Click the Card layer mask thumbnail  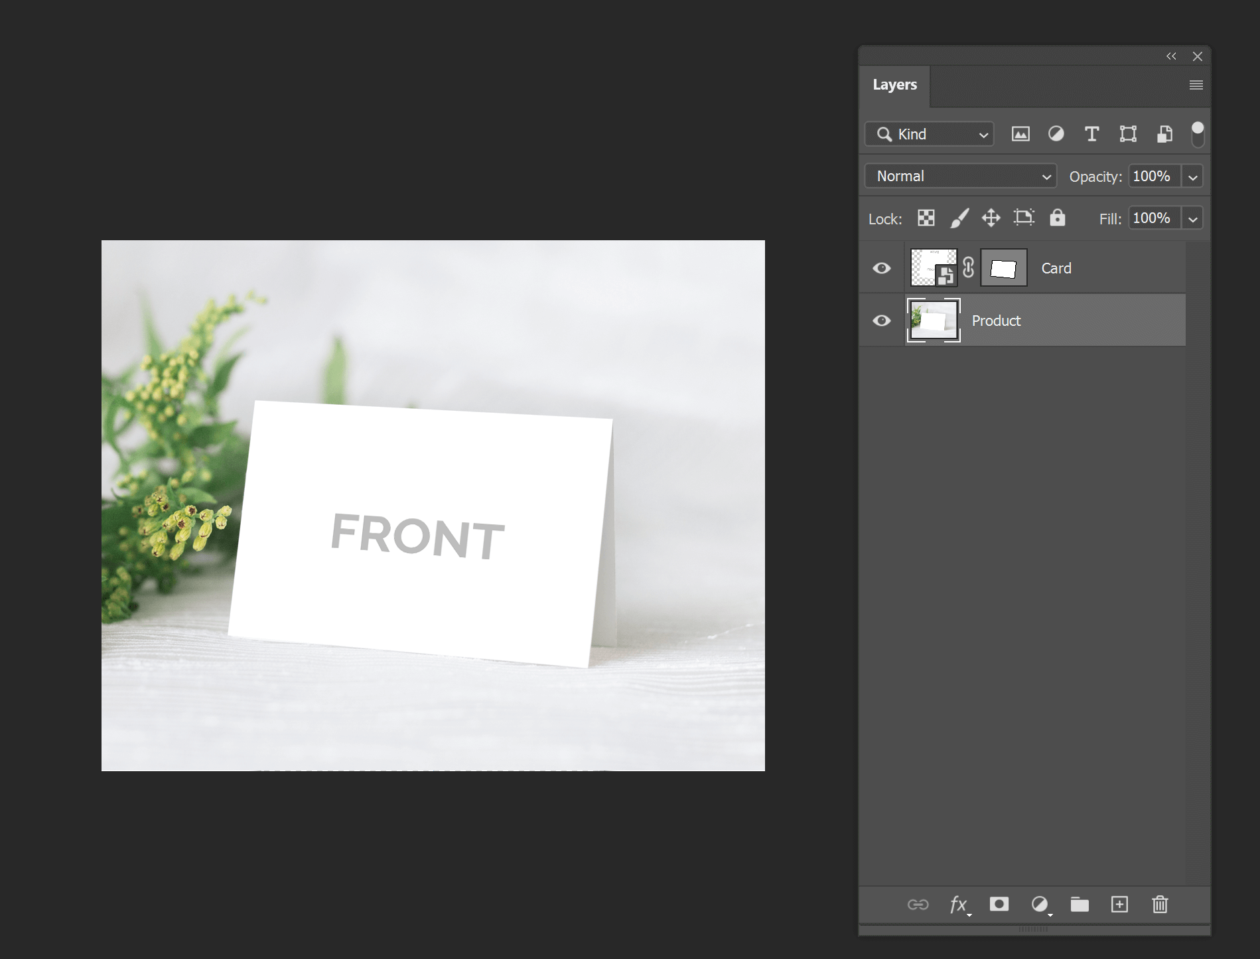pos(1003,267)
